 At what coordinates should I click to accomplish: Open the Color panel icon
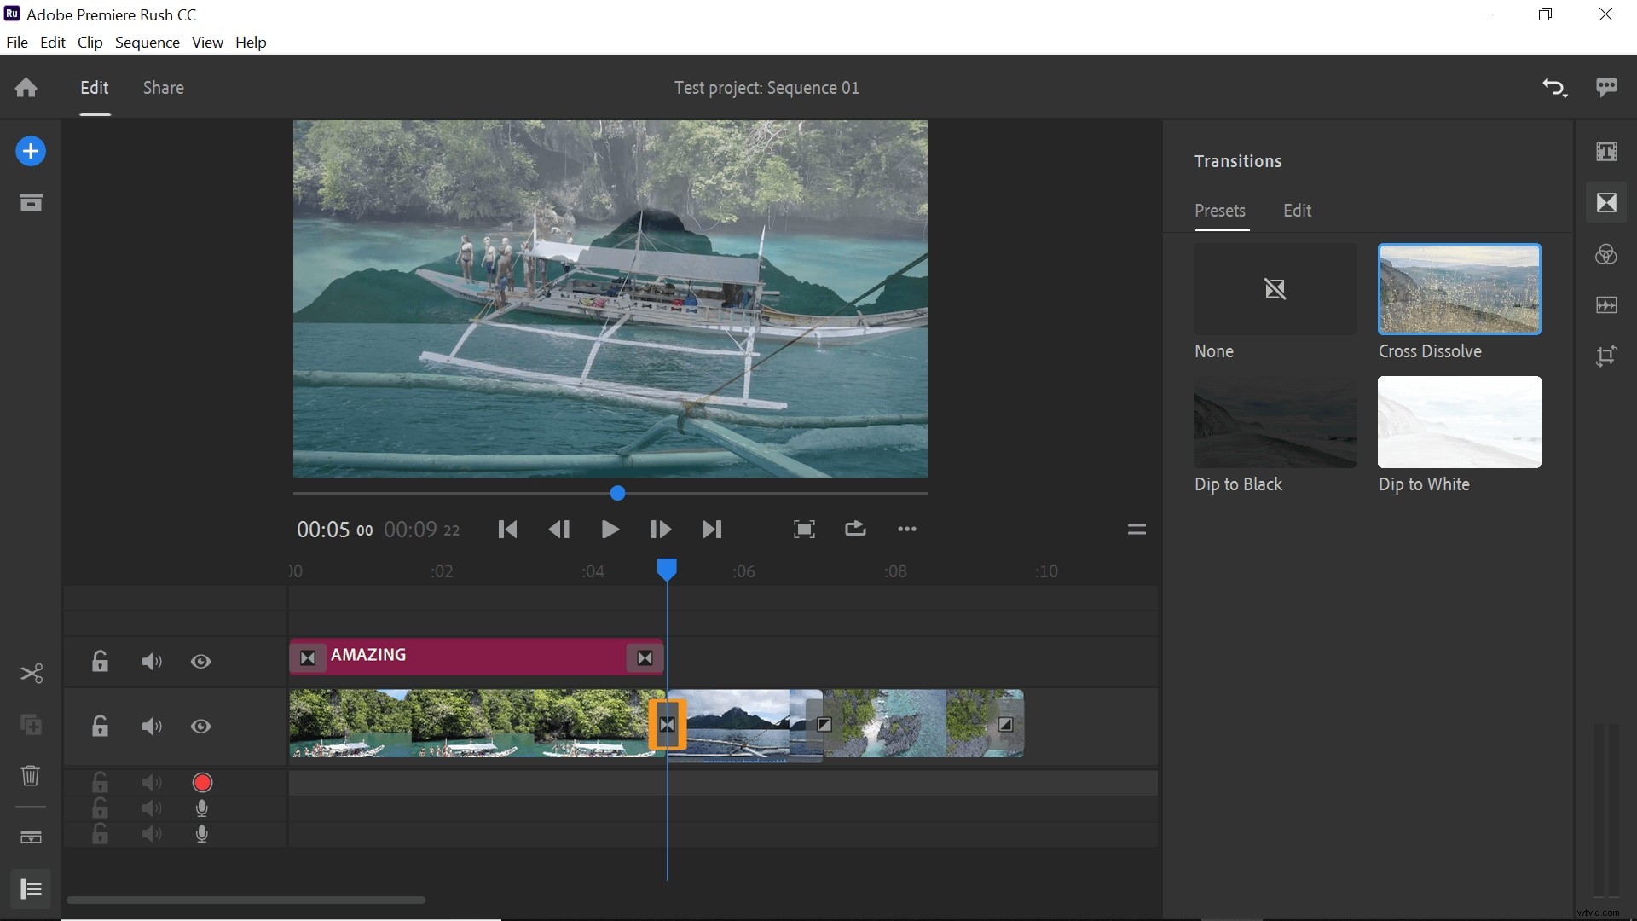[x=1606, y=254]
